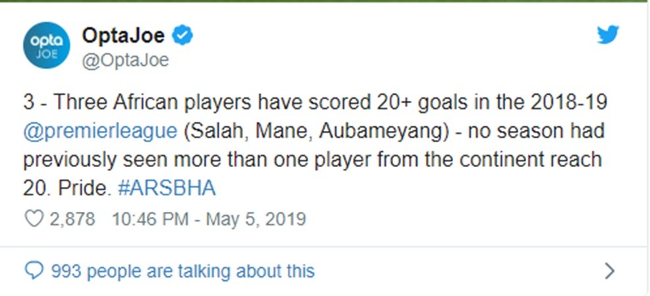Image resolution: width=650 pixels, height=296 pixels.
Task: Like the tweet with the heart icon
Action: pos(33,219)
